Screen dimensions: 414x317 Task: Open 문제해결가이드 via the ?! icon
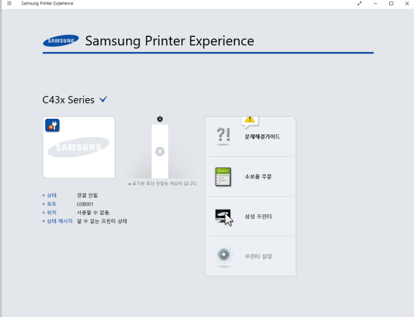point(224,137)
